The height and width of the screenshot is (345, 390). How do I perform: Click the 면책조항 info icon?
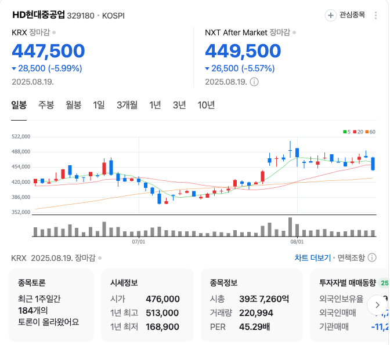[x=372, y=258]
